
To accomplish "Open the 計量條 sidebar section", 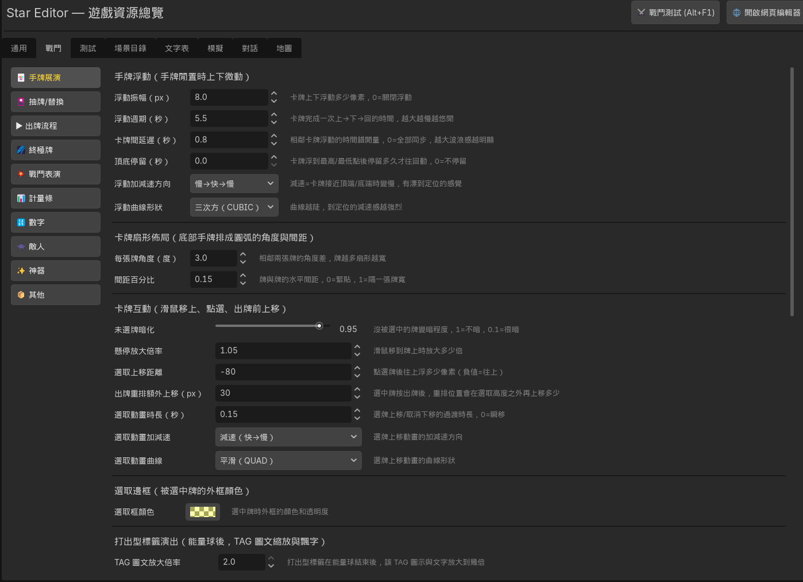I will (56, 198).
